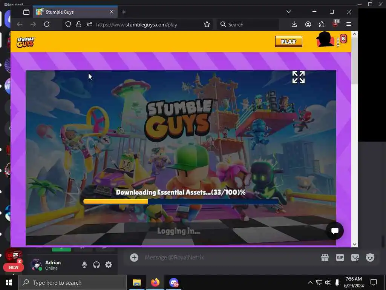Add attachment with plus button in Discord
Screen dimensions: 386x290
pos(134,258)
